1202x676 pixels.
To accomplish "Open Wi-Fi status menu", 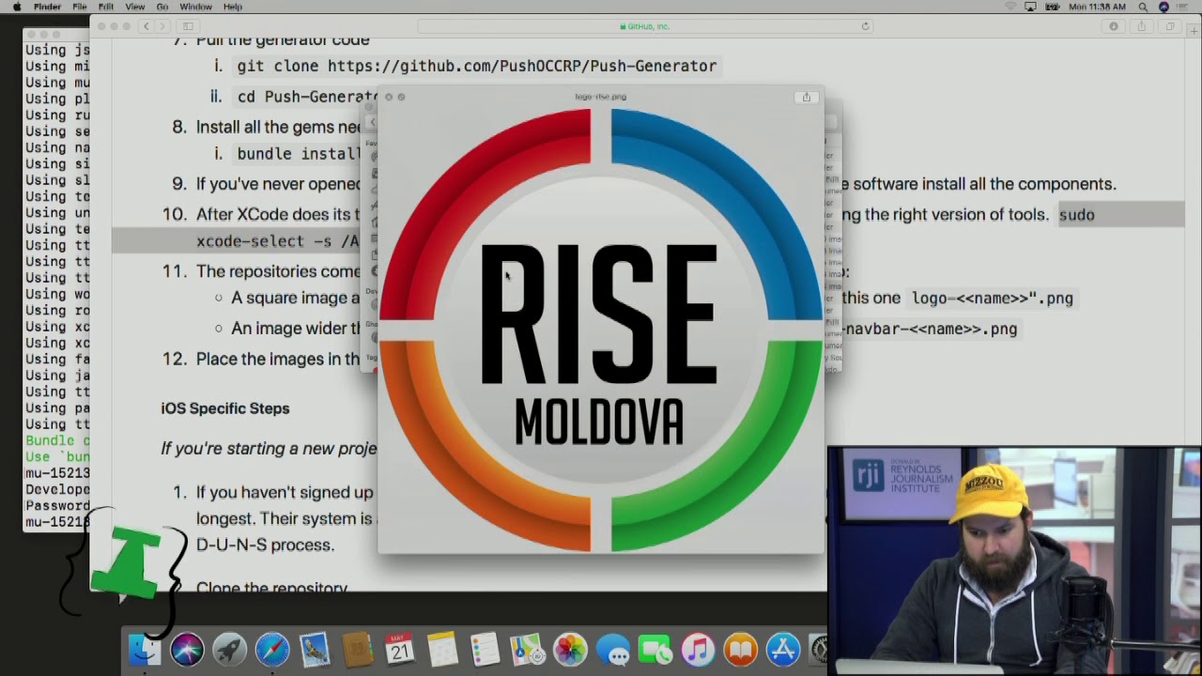I will 1010,7.
